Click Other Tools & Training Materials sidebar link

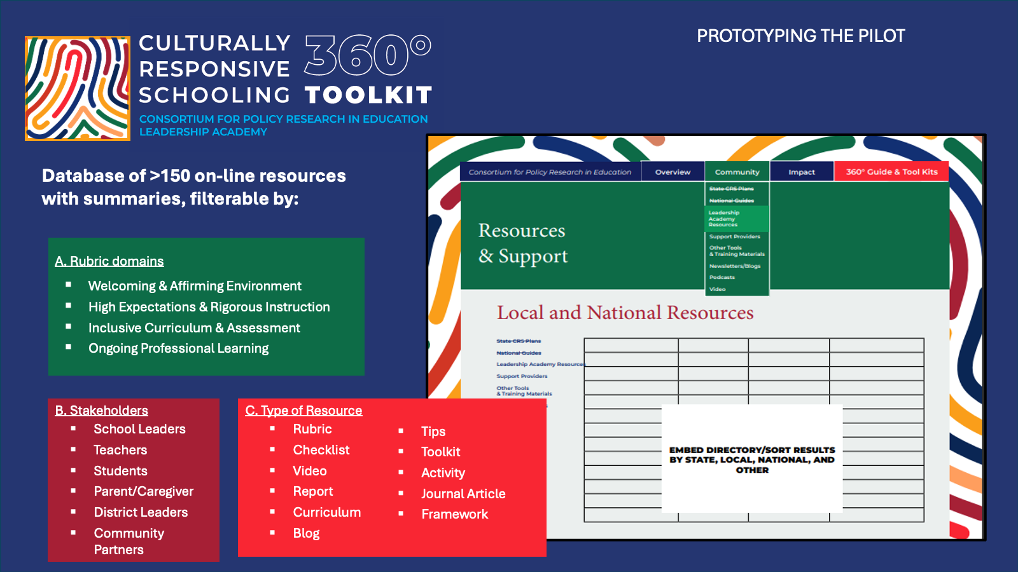pyautogui.click(x=524, y=391)
